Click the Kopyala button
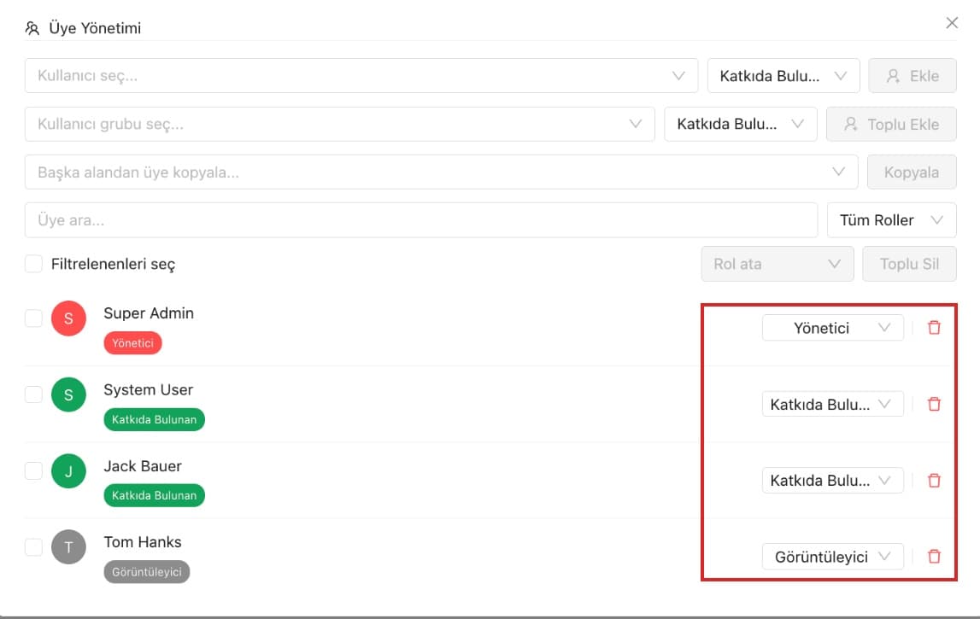 coord(912,172)
